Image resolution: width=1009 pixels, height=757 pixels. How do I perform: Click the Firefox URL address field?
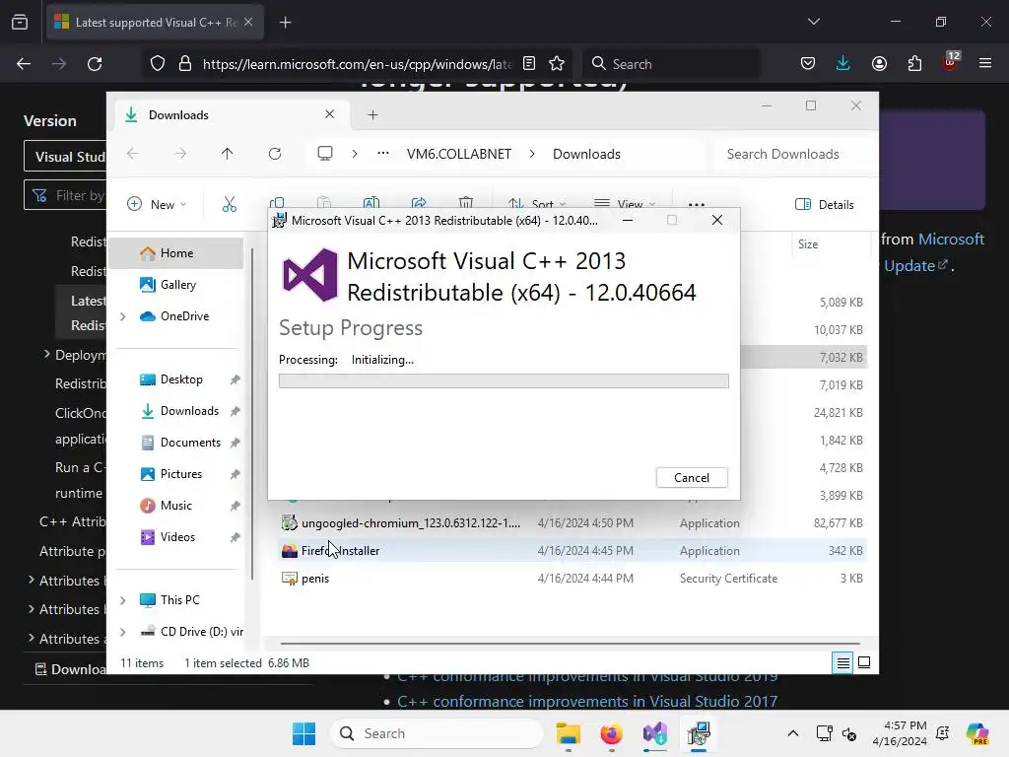point(357,64)
